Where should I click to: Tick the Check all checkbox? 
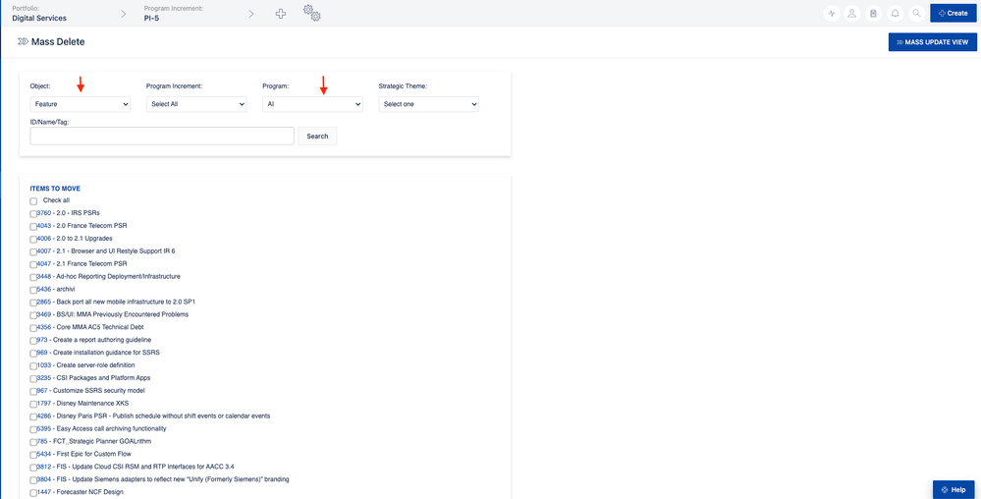click(x=33, y=201)
